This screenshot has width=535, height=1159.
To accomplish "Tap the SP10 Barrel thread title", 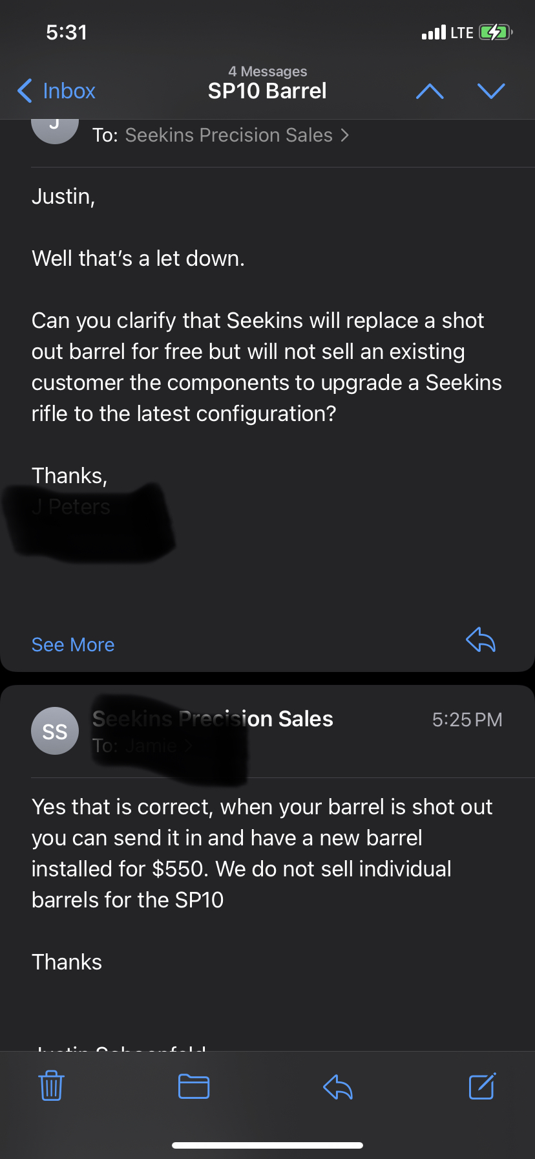I will (267, 91).
